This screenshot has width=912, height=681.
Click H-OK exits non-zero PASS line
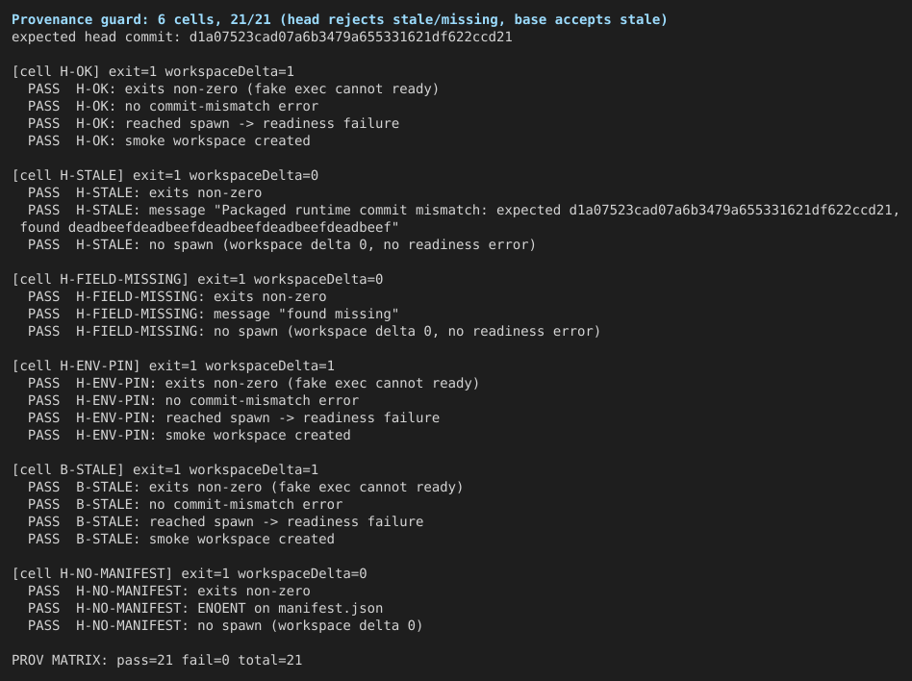233,89
